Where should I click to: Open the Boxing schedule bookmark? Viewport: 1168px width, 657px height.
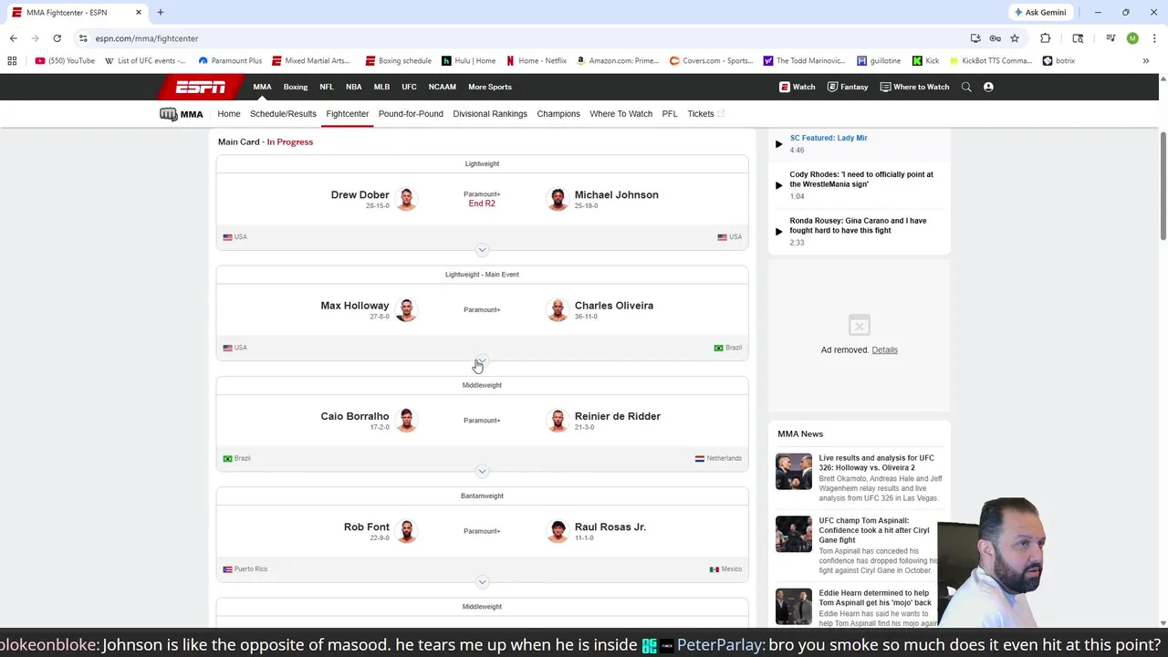click(x=399, y=61)
